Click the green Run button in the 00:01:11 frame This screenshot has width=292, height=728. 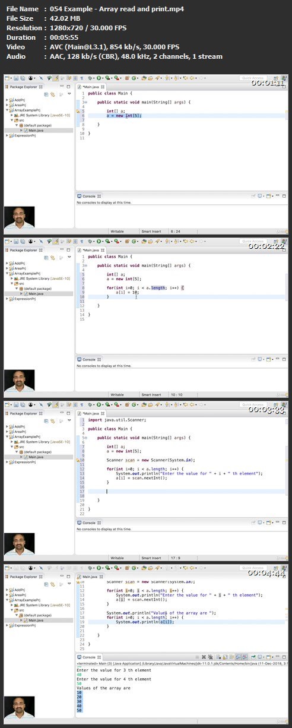[99, 78]
